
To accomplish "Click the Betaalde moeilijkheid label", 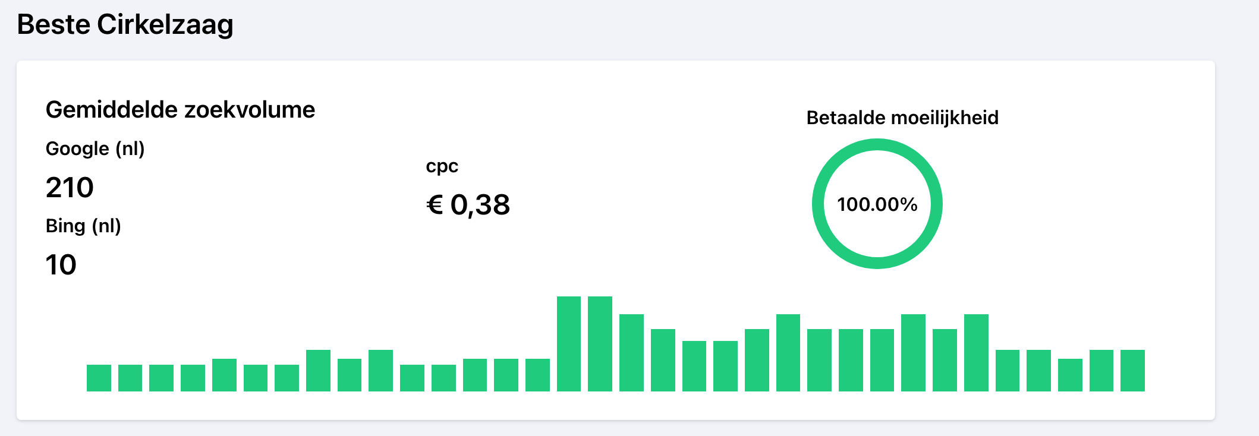I will coord(902,118).
